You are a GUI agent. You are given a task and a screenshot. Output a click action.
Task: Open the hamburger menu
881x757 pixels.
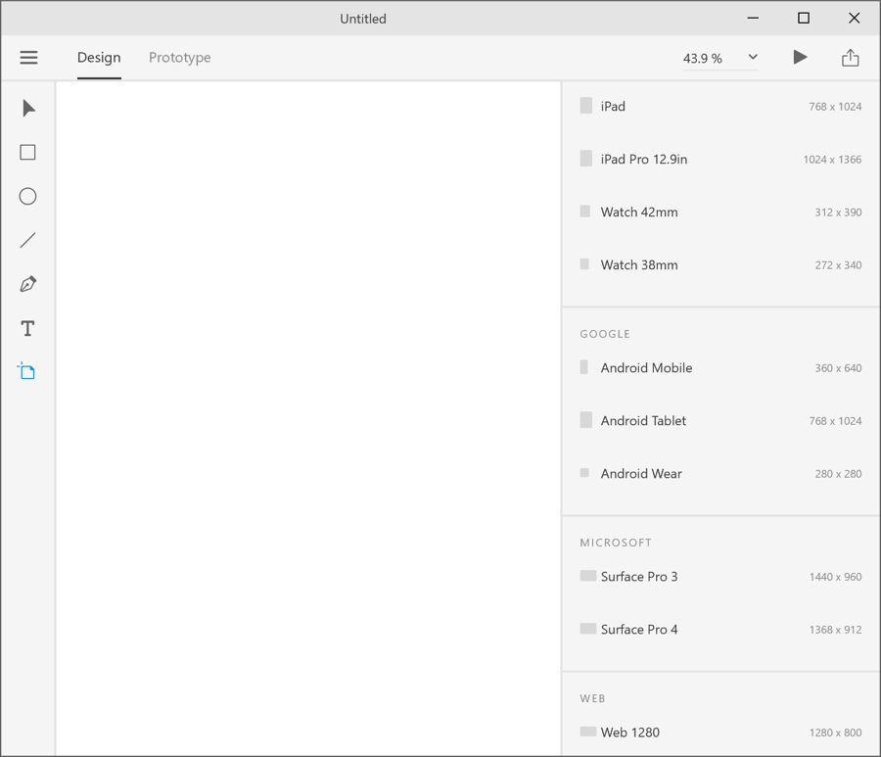click(28, 58)
